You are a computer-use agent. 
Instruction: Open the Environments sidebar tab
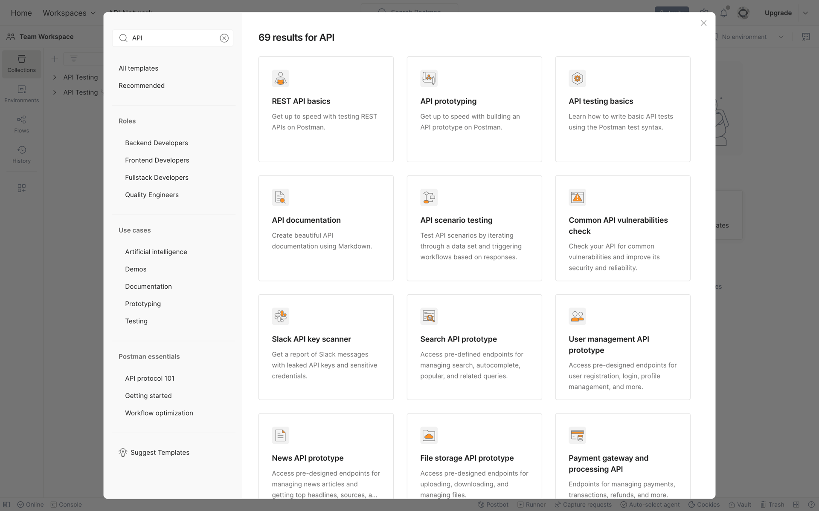21,94
